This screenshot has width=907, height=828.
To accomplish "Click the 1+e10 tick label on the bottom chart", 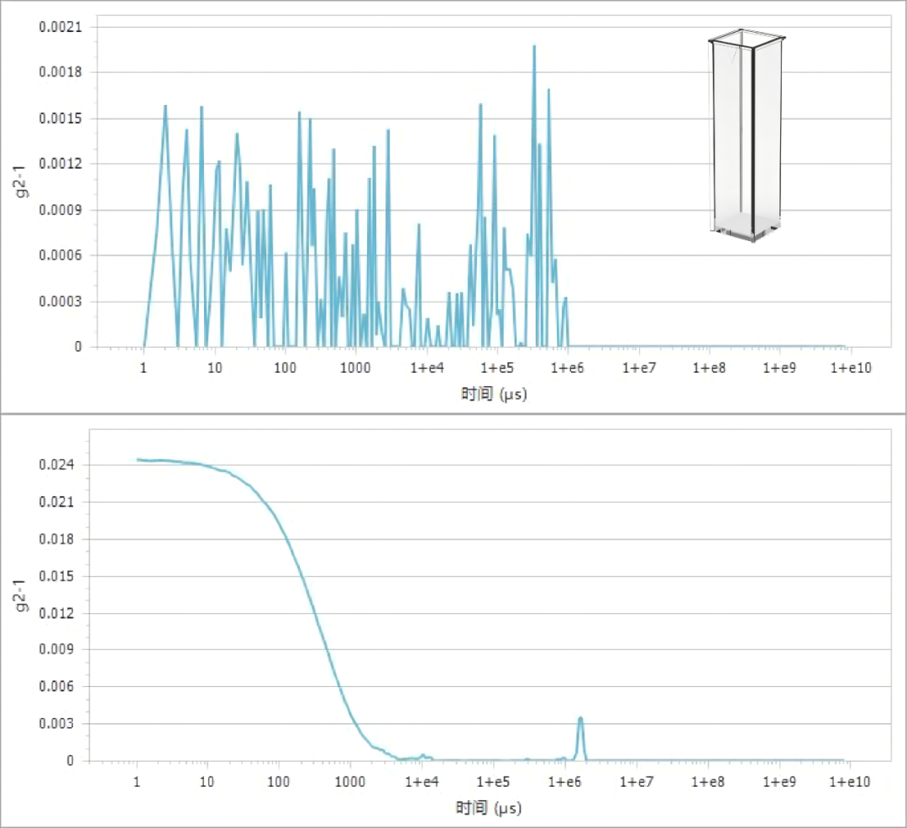I will point(849,782).
